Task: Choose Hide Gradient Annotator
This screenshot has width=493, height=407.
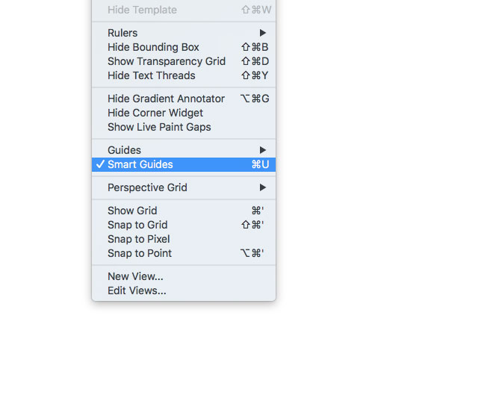Action: [x=166, y=99]
